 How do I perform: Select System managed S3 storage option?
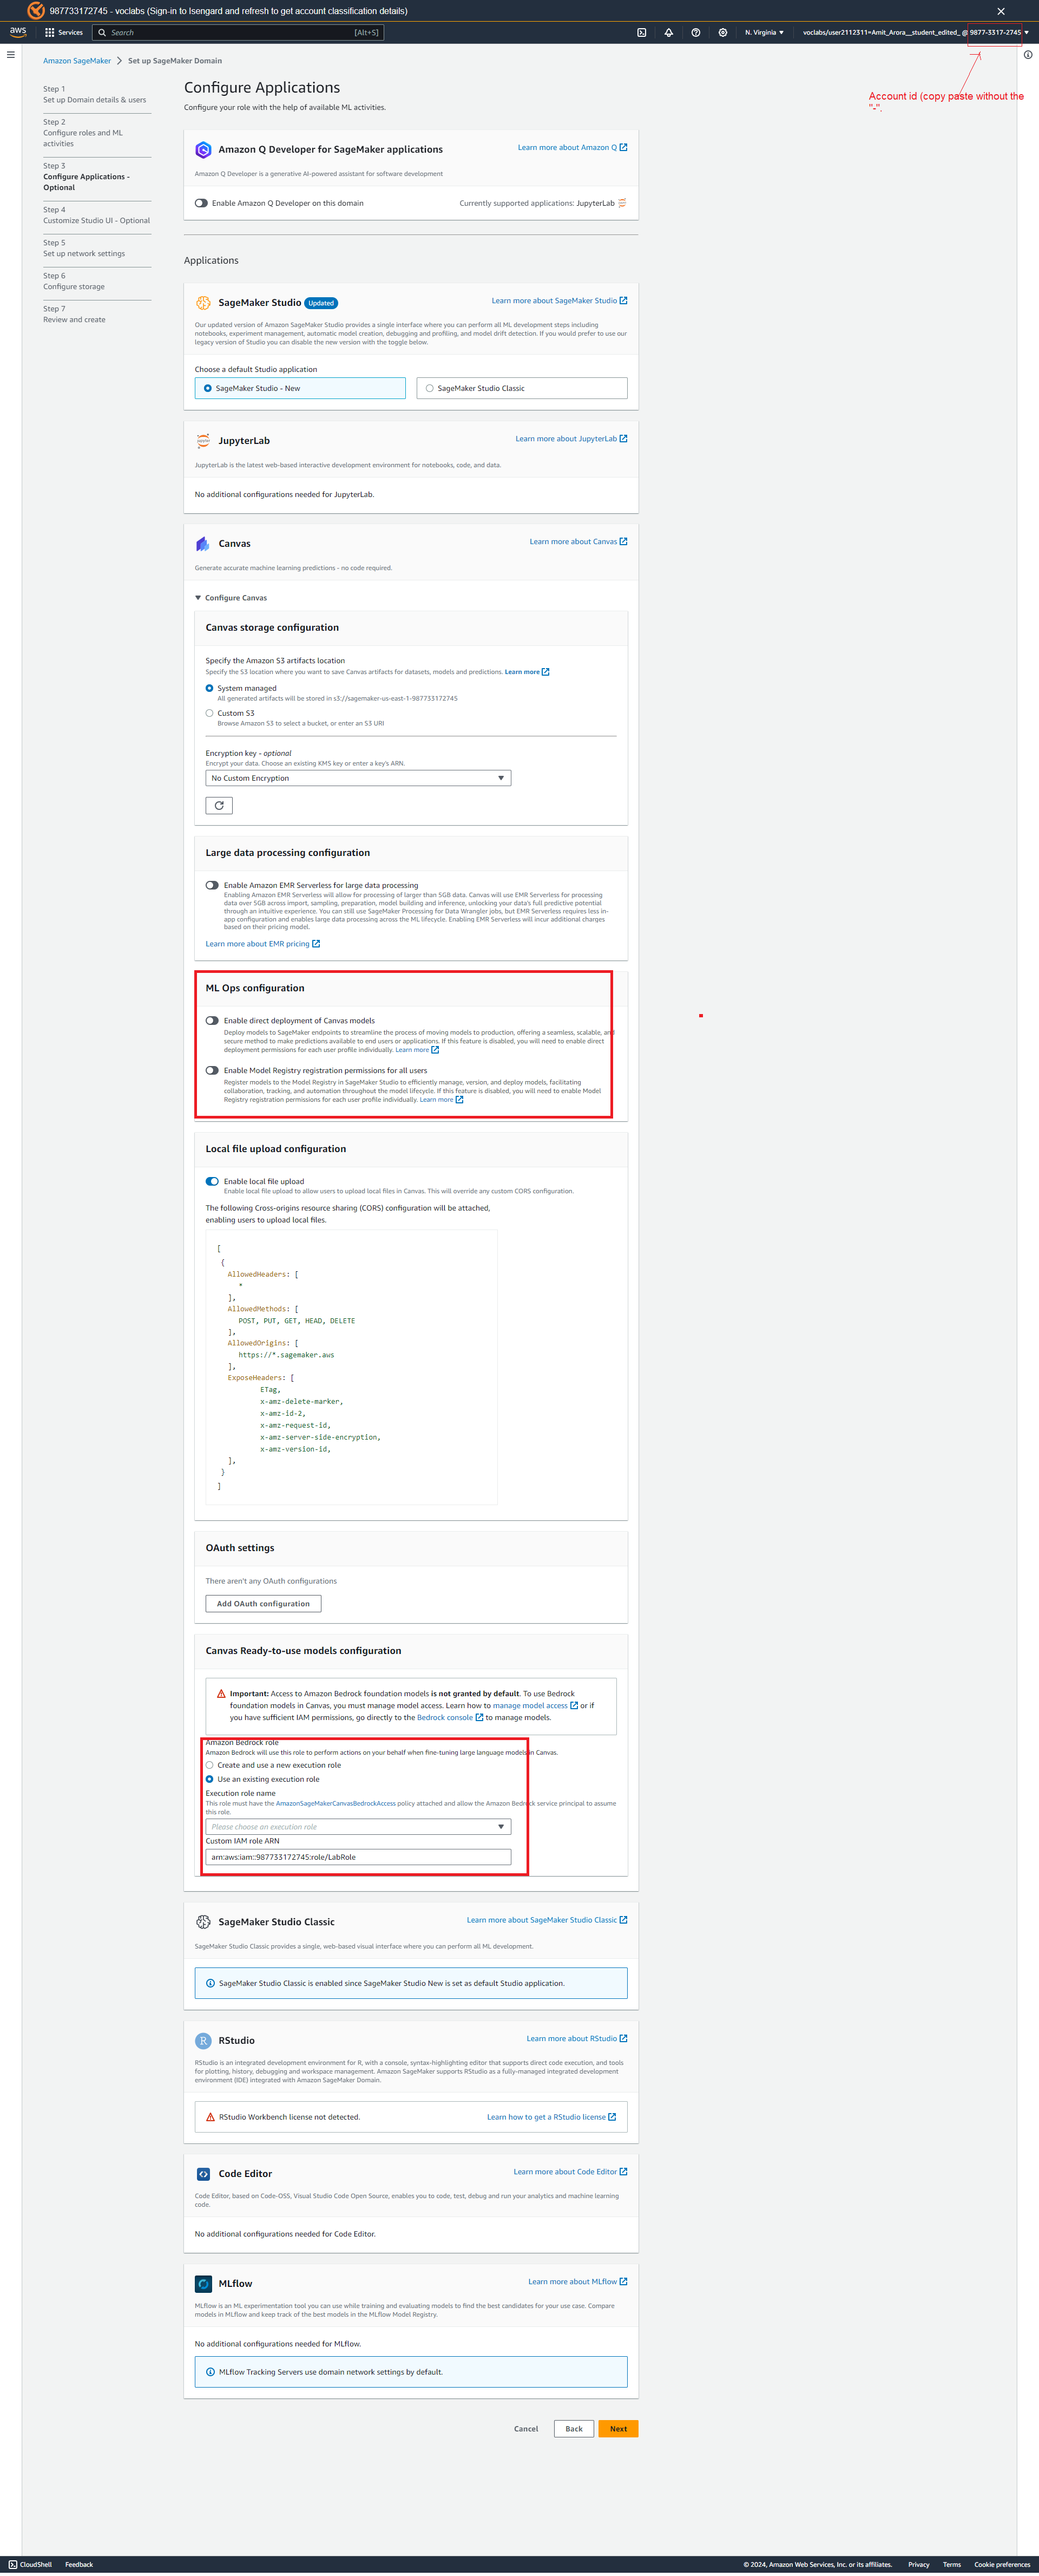(209, 688)
